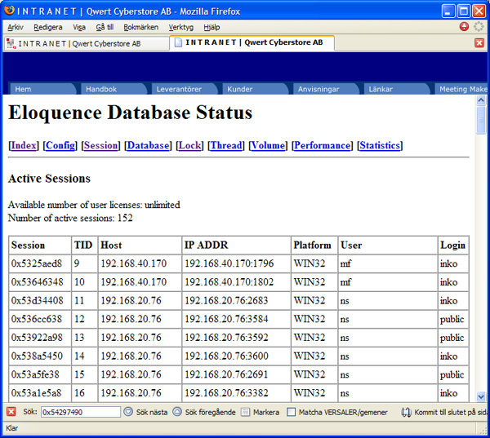The image size is (490, 438).
Task: Click the Klar status bar text
Action: pyautogui.click(x=12, y=427)
